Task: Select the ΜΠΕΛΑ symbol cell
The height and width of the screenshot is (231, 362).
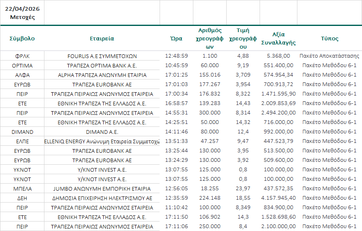Action: click(x=22, y=189)
